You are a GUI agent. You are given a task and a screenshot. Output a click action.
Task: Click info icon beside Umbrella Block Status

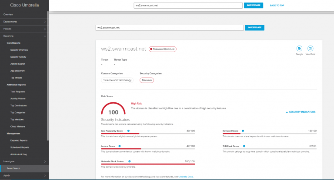click(130, 161)
